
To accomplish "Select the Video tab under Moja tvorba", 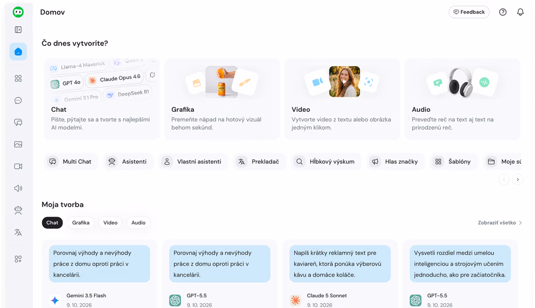I will pyautogui.click(x=110, y=223).
